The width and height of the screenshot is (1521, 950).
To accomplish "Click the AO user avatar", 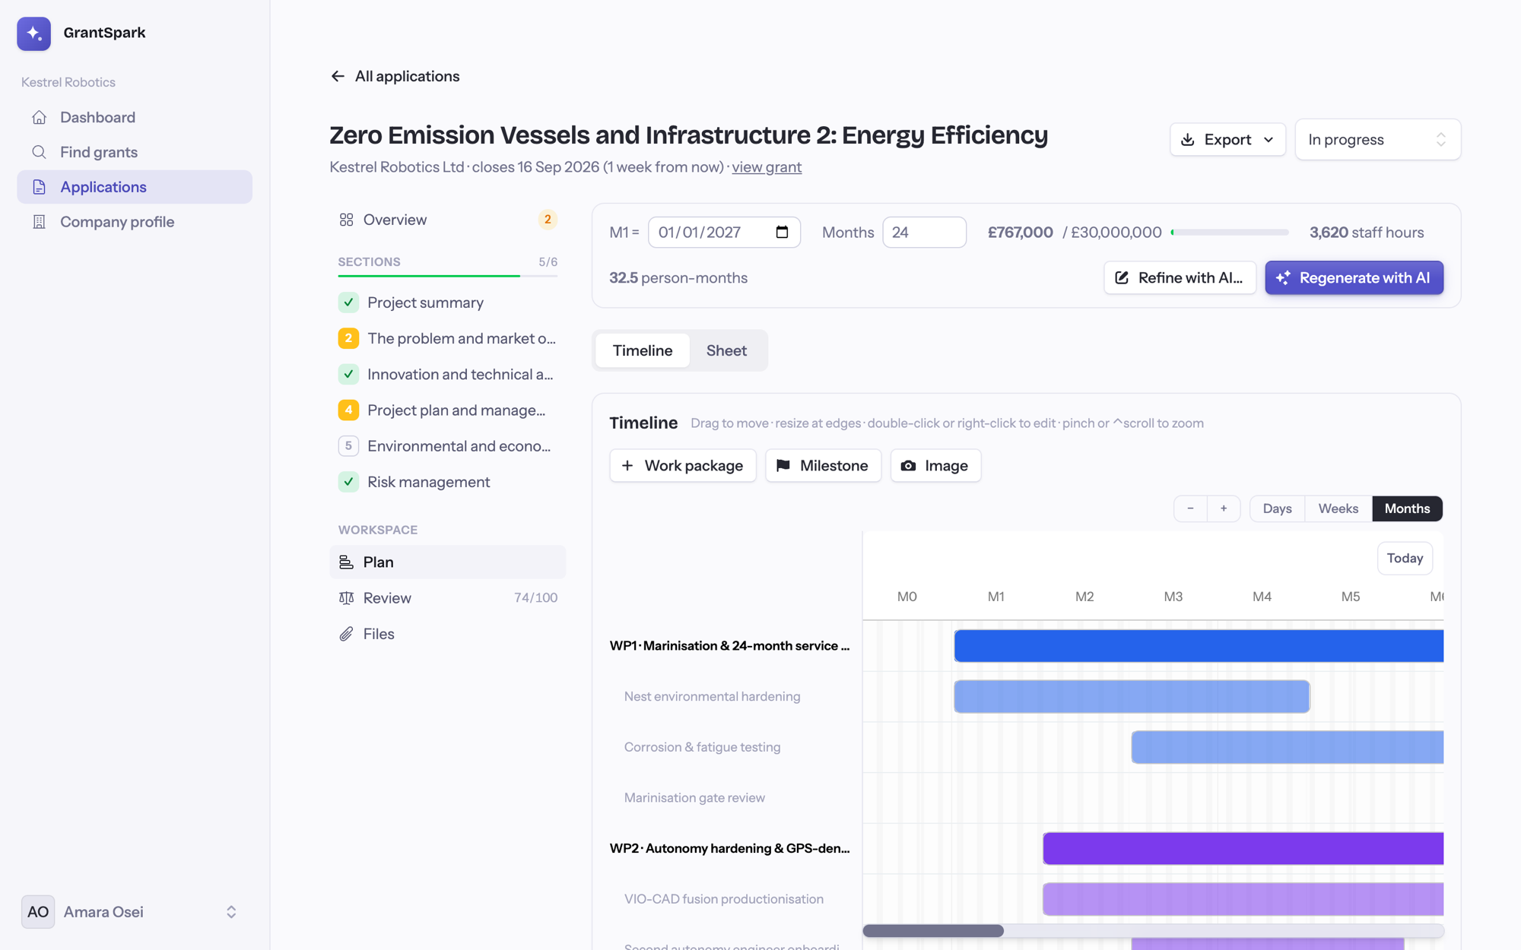I will pos(38,912).
